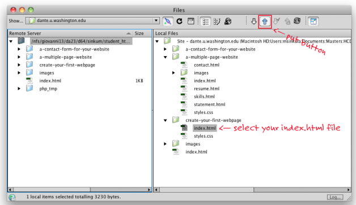Expand images inside local a-multiple-page-website
Image resolution: width=356 pixels, height=205 pixels.
click(x=173, y=73)
